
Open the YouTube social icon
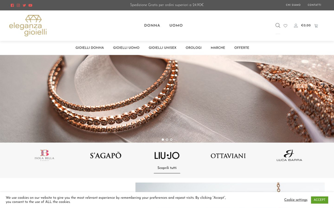pyautogui.click(x=30, y=5)
